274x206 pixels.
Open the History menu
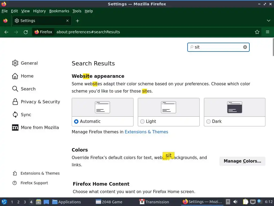39,11
